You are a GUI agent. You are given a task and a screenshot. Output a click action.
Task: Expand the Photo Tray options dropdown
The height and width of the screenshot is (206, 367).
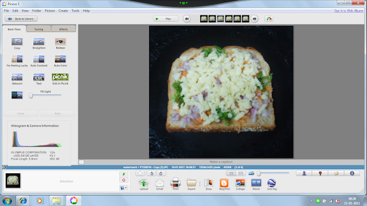[x=124, y=188]
